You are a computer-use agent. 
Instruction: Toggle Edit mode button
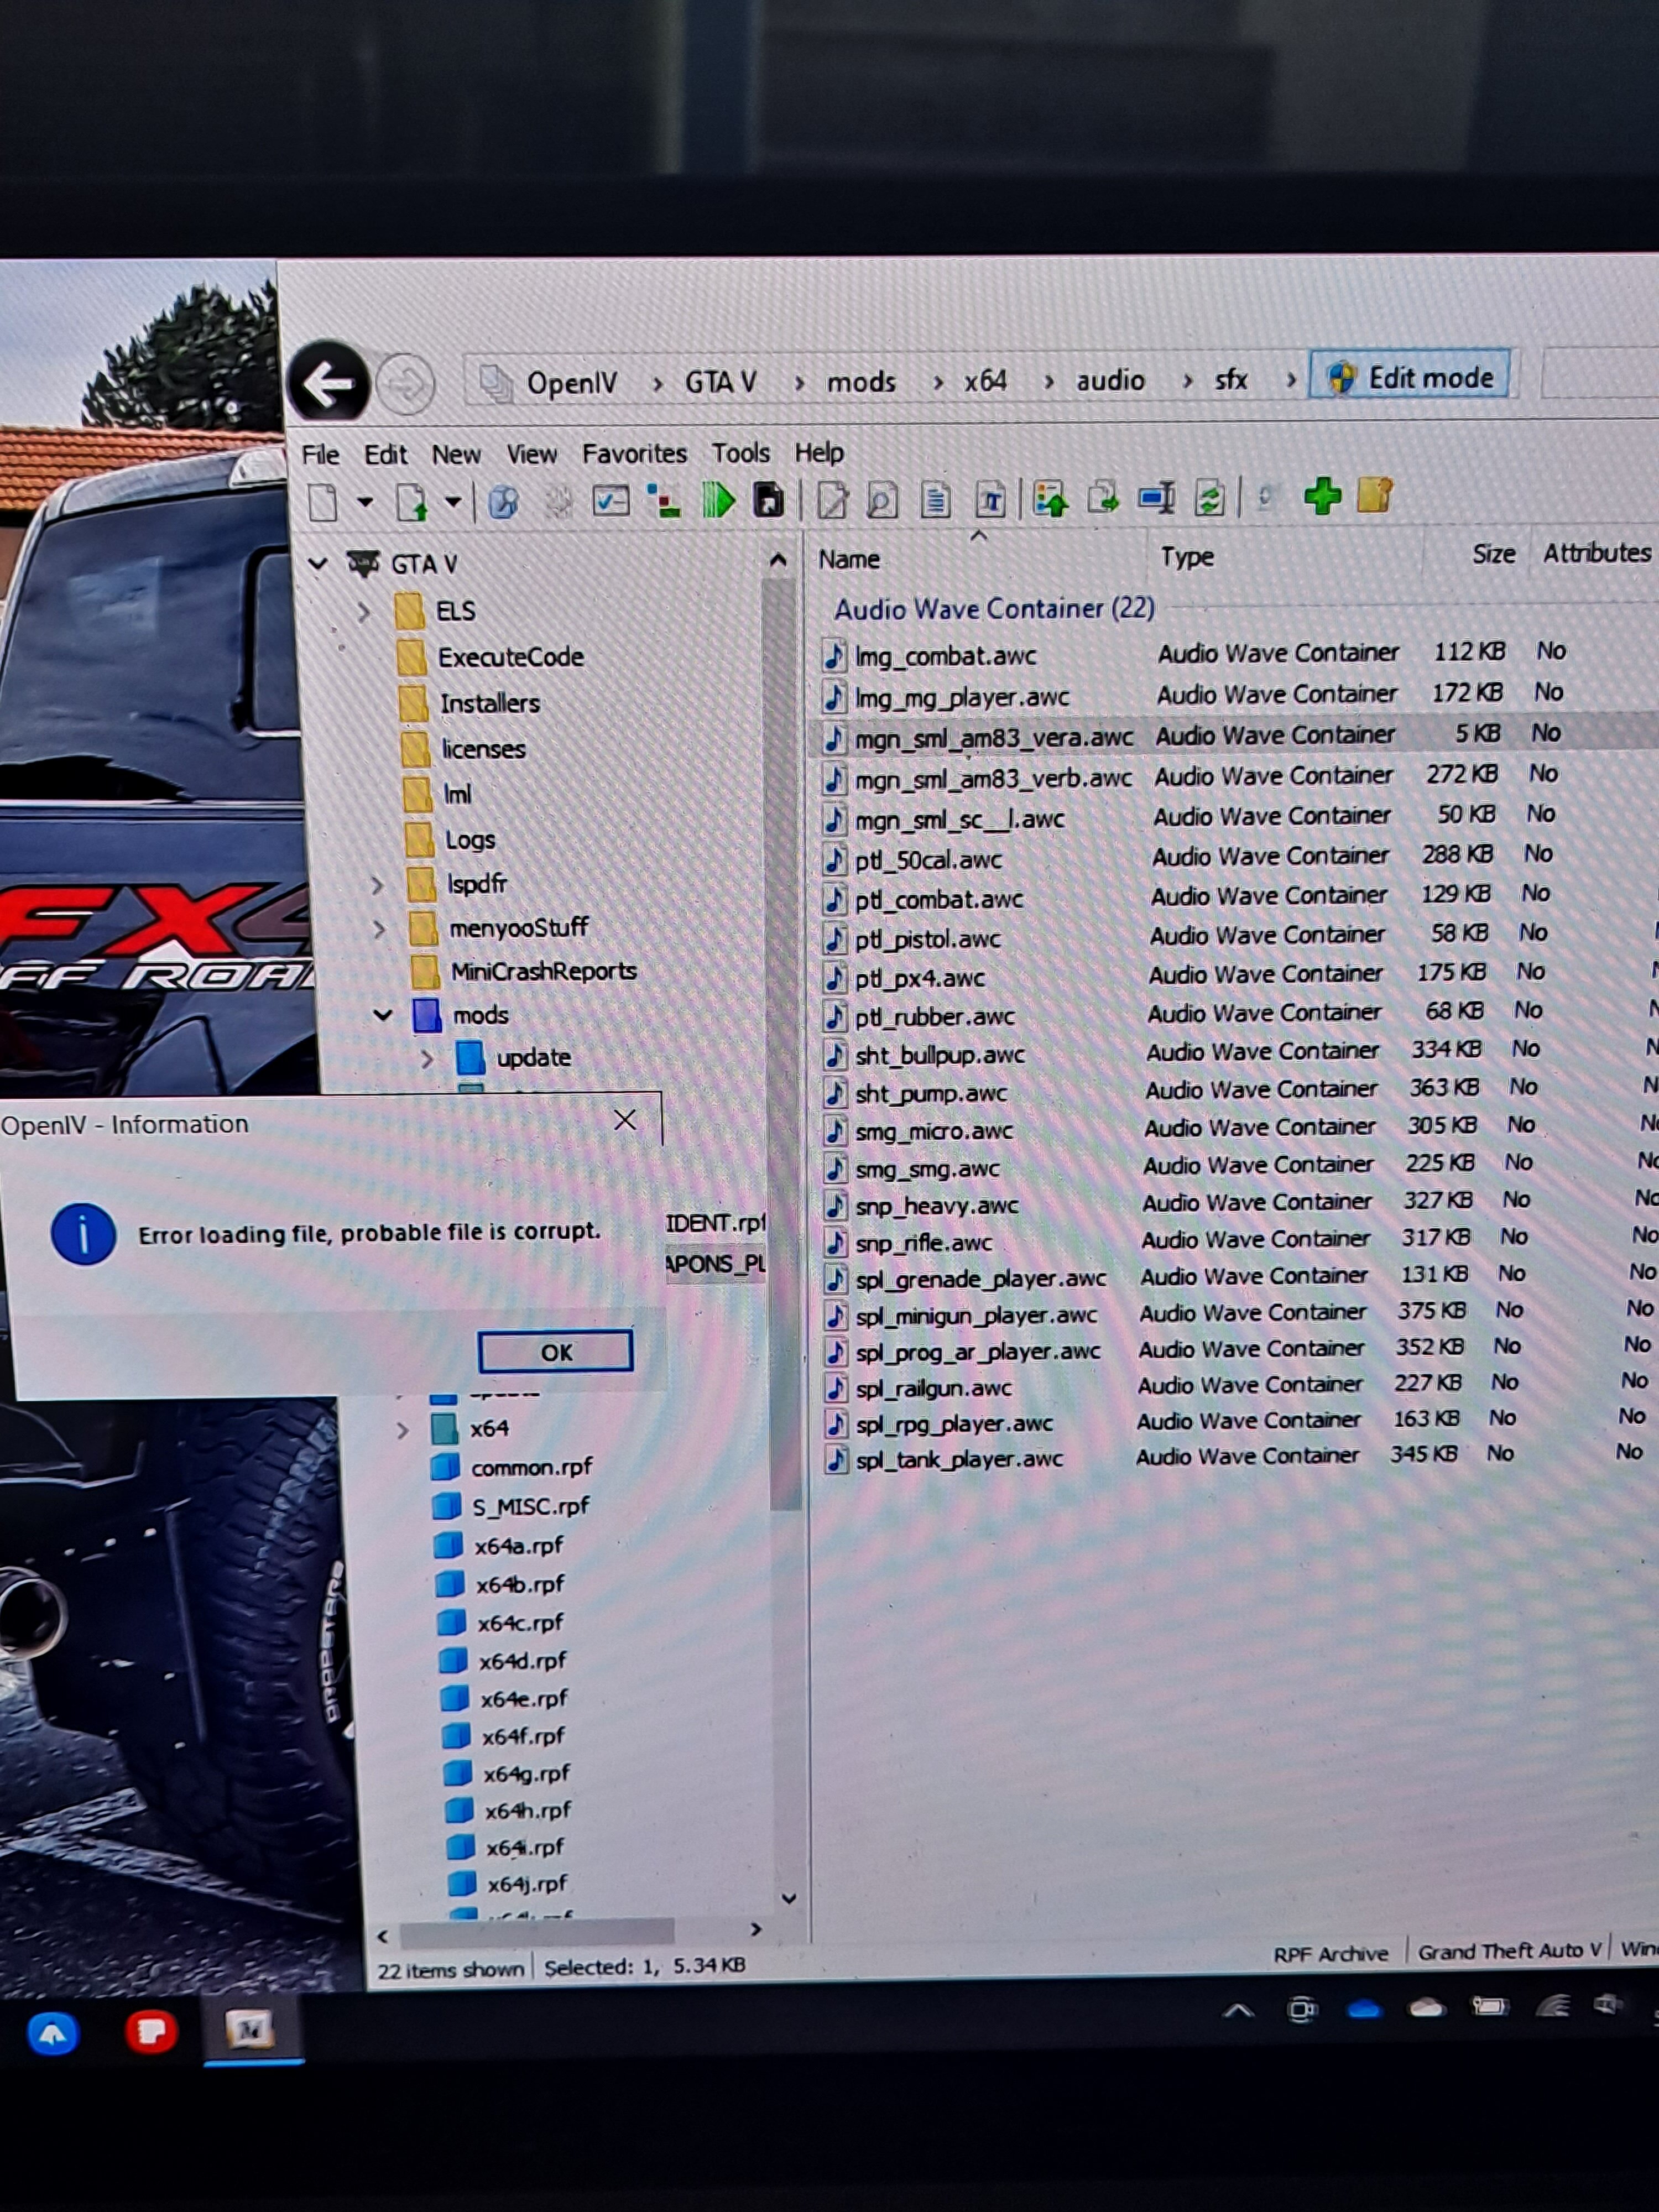coord(1411,378)
